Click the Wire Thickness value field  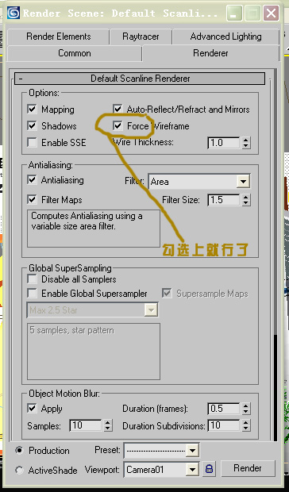(225, 143)
